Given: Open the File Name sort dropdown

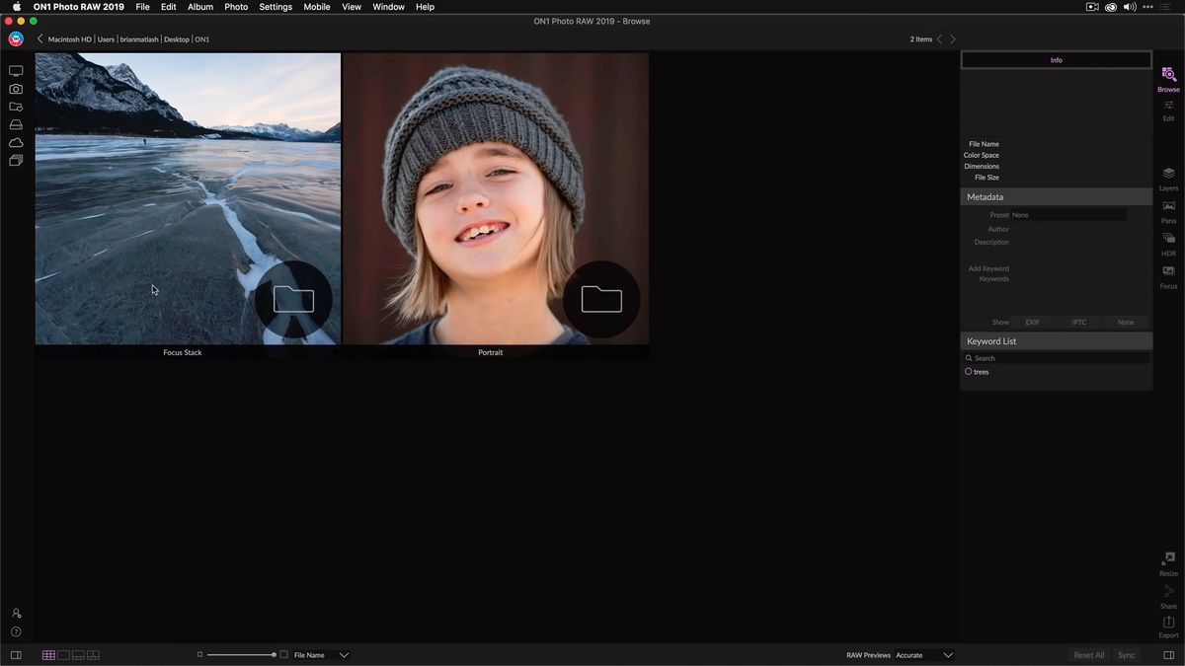Looking at the screenshot, I should click(x=343, y=654).
